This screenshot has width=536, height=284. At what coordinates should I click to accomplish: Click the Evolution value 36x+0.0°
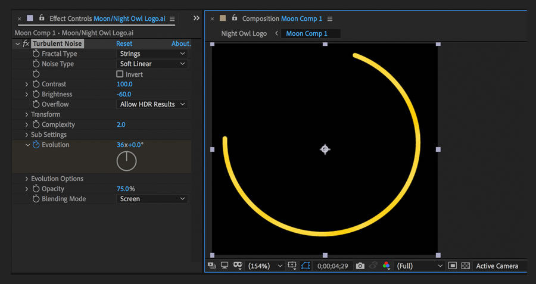click(130, 145)
